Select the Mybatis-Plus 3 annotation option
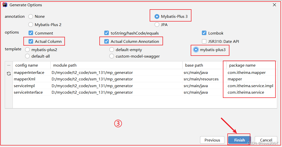The width and height of the screenshot is (282, 147). click(157, 17)
